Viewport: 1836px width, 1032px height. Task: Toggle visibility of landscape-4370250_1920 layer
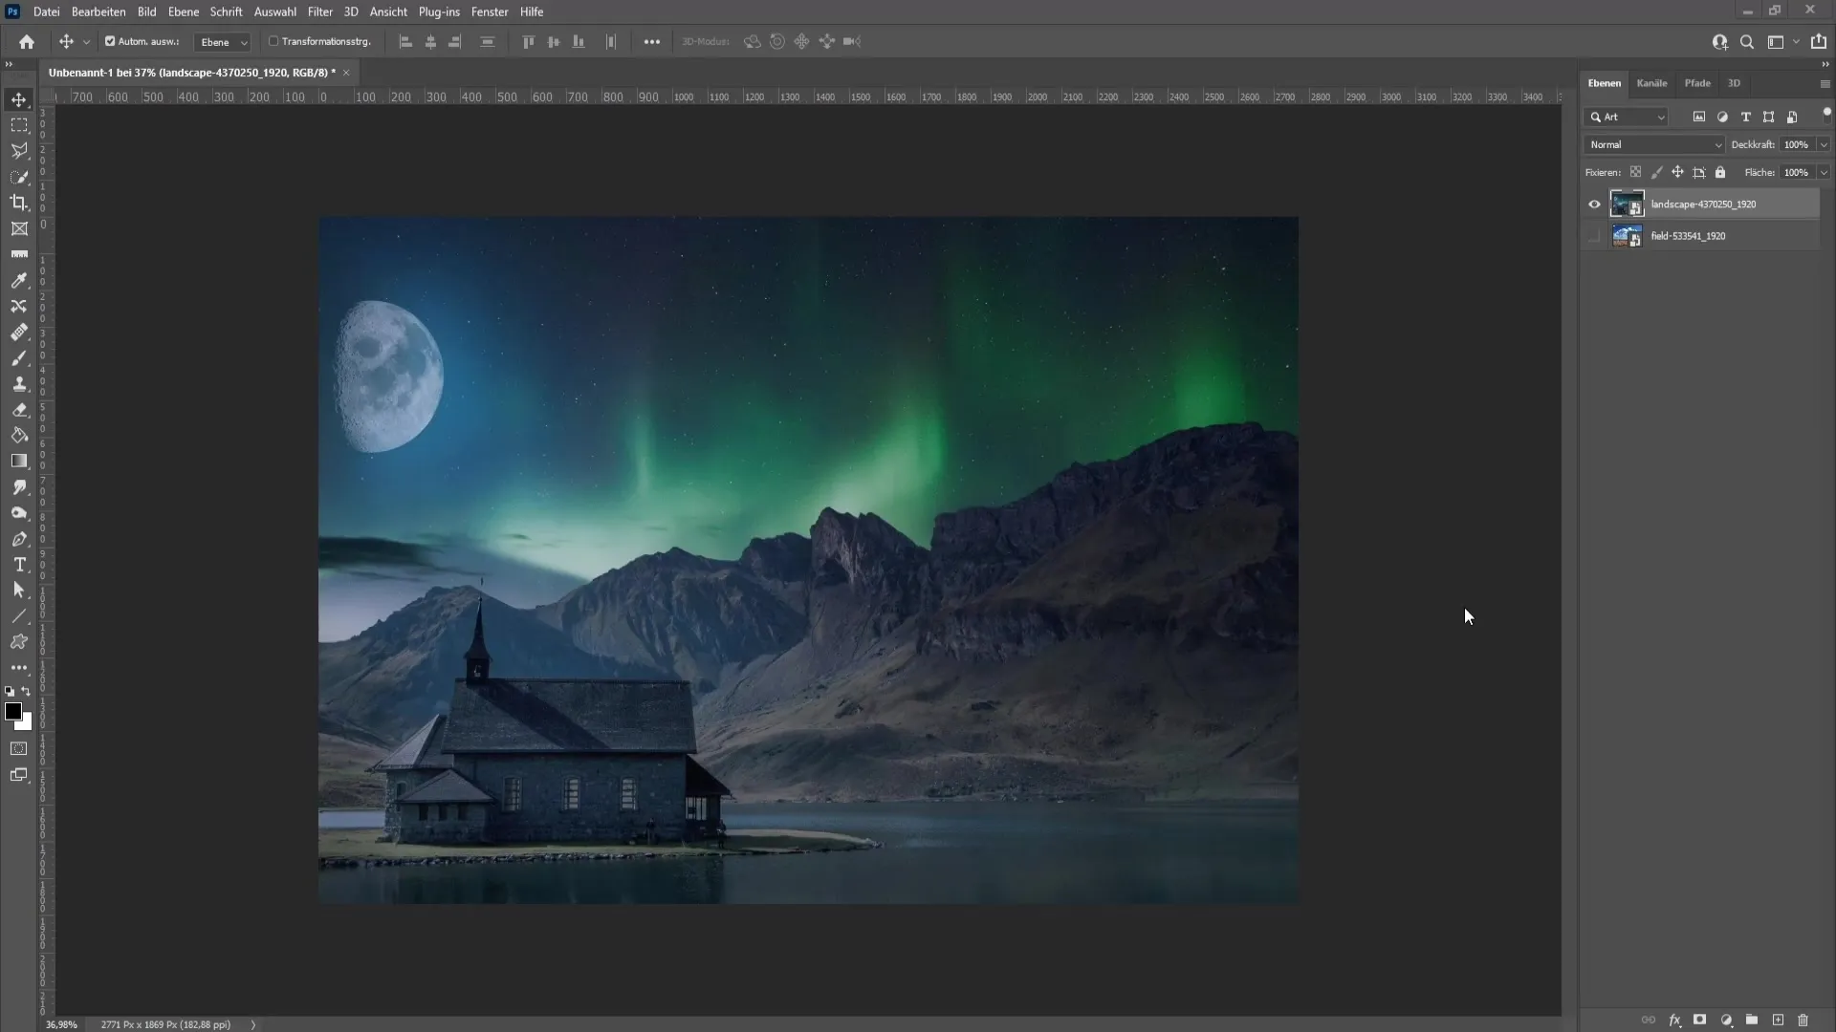1595,203
